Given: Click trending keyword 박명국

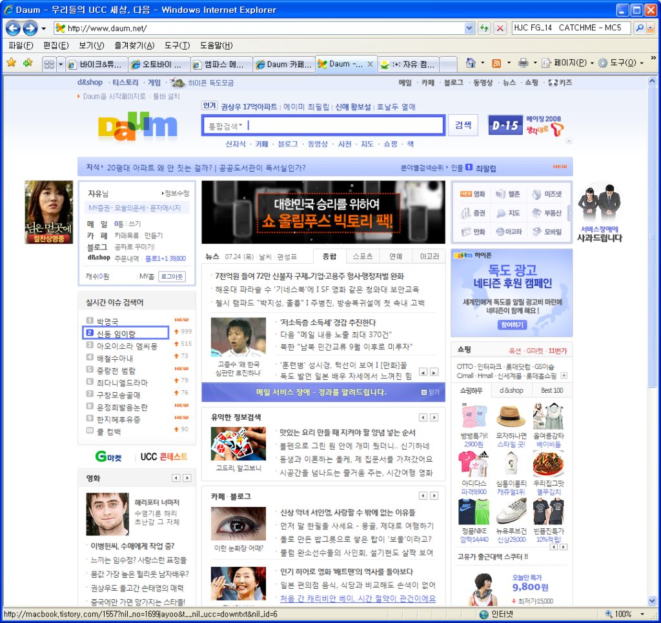Looking at the screenshot, I should coord(108,322).
